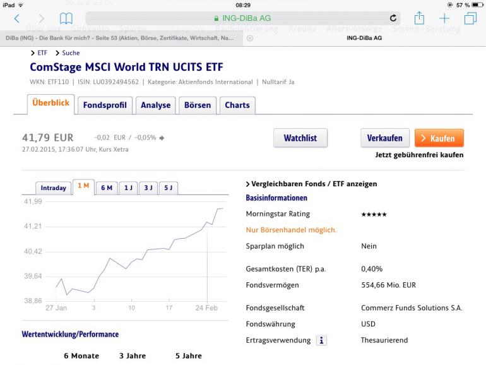Viewport: 486px width, 365px height.
Task: Add ETF to Watchlist
Action: pyautogui.click(x=300, y=138)
